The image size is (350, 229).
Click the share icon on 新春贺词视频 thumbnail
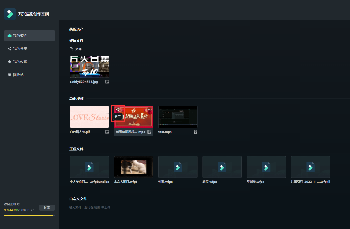(118, 109)
